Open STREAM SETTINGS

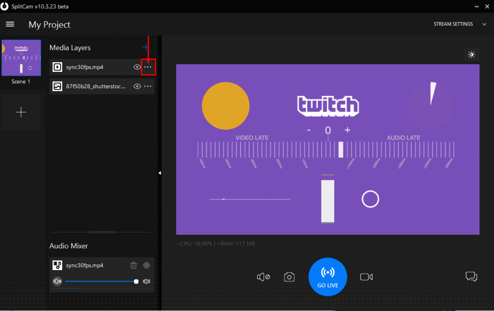click(x=453, y=24)
